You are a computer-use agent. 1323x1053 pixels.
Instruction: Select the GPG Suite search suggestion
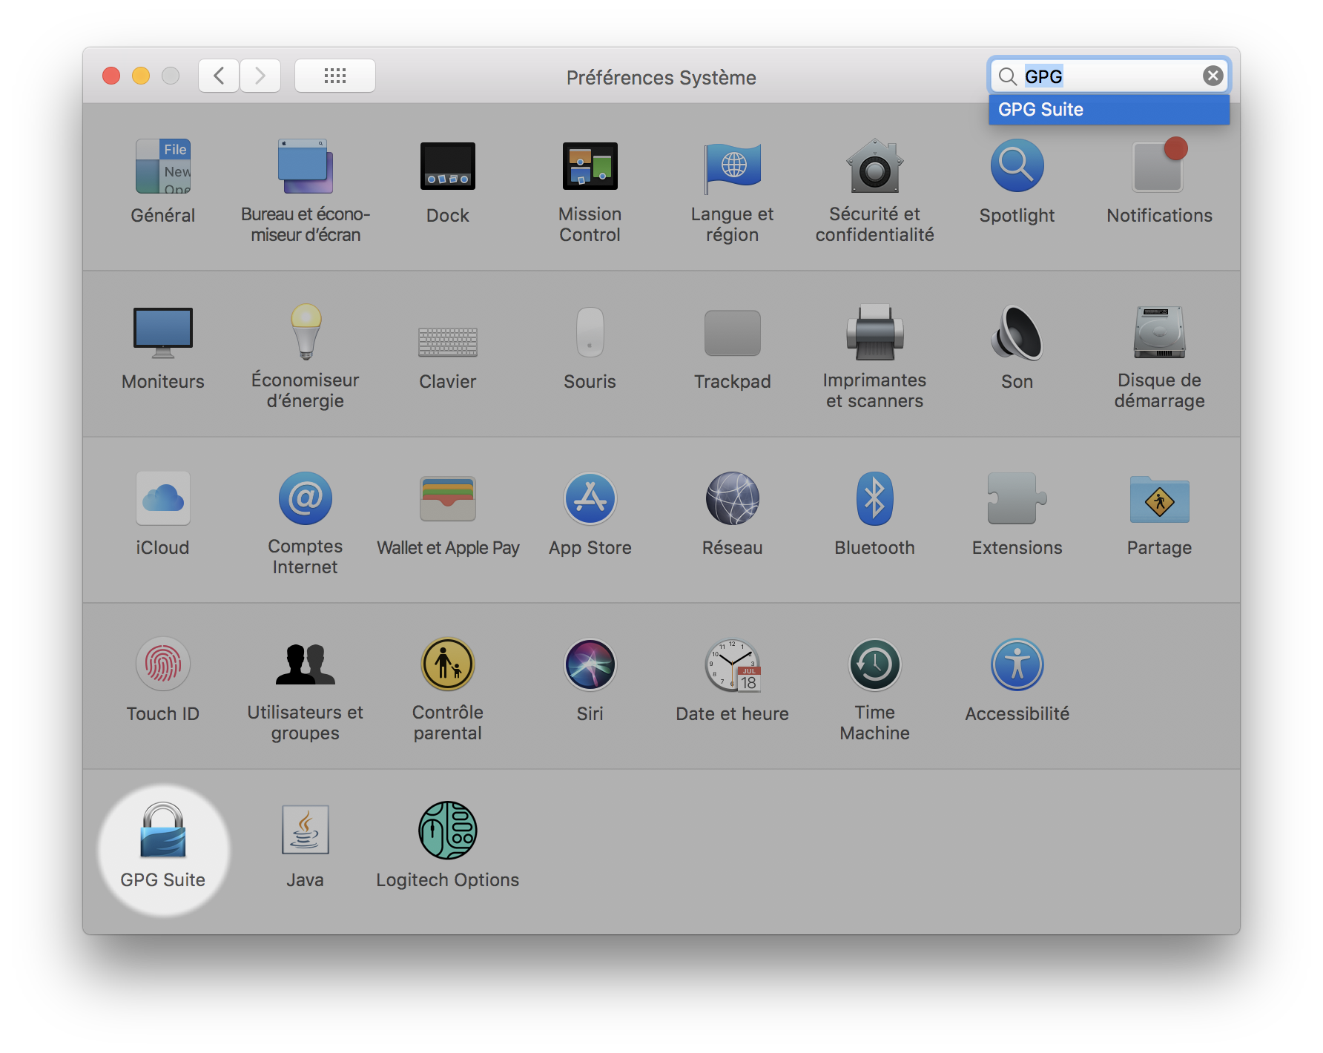click(1108, 109)
